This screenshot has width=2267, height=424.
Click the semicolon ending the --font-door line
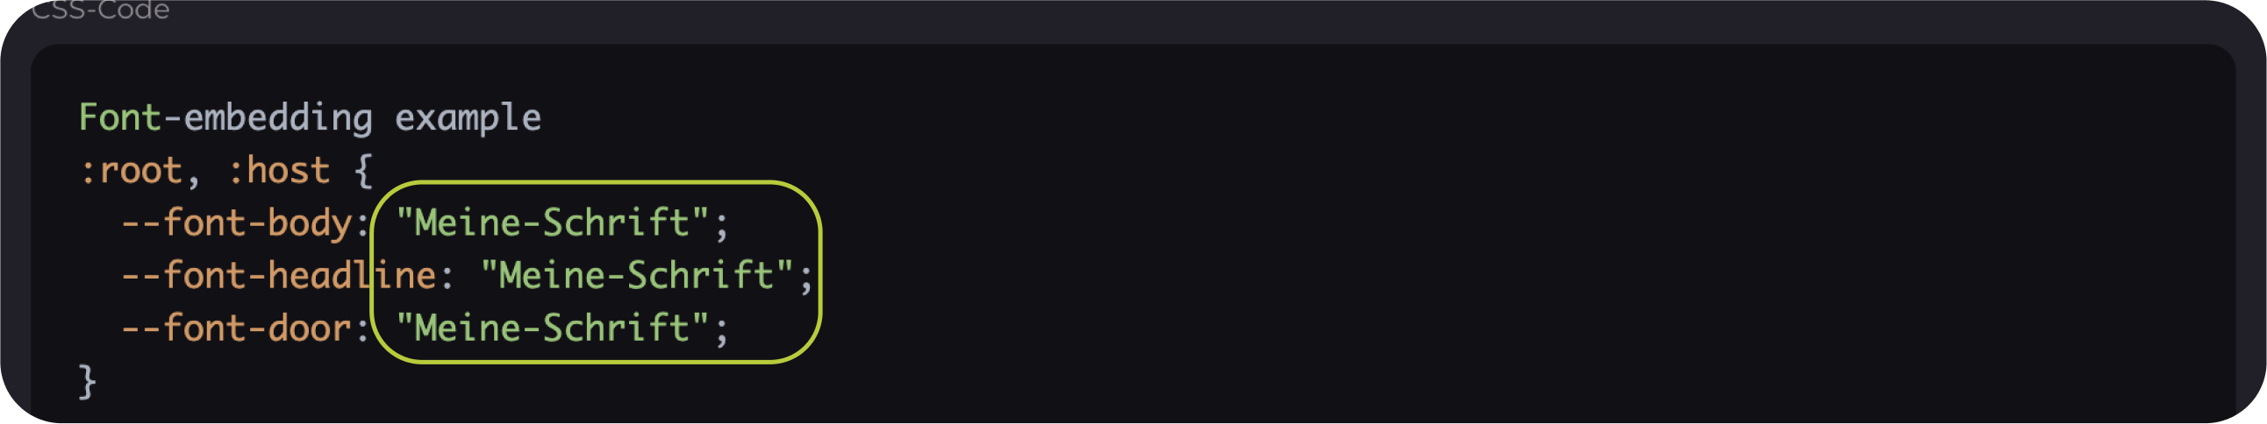[x=722, y=332]
